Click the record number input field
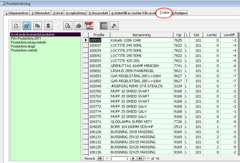Viewport: 240px width, 163px height. pyautogui.click(x=120, y=159)
